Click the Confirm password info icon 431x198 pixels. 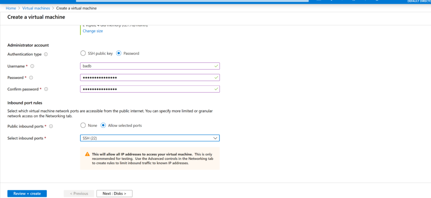coord(46,89)
